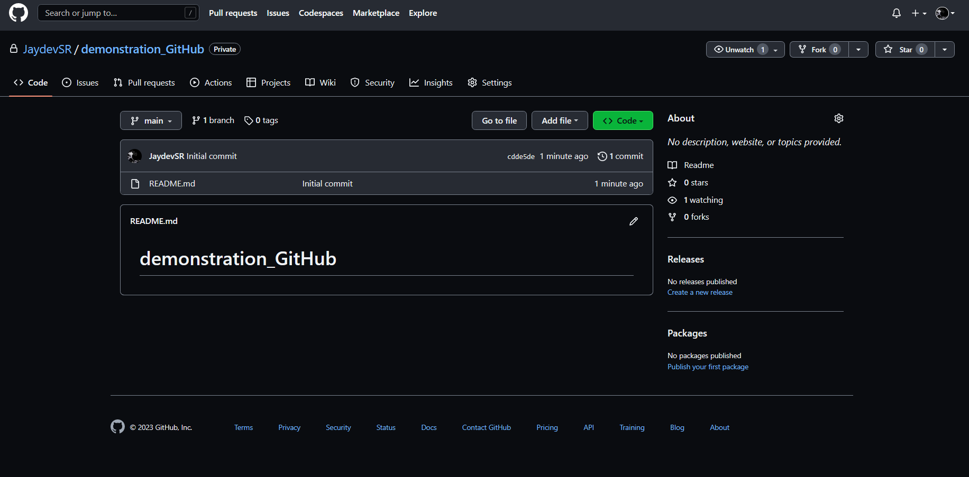
Task: Click the 0 forks link
Action: click(688, 217)
